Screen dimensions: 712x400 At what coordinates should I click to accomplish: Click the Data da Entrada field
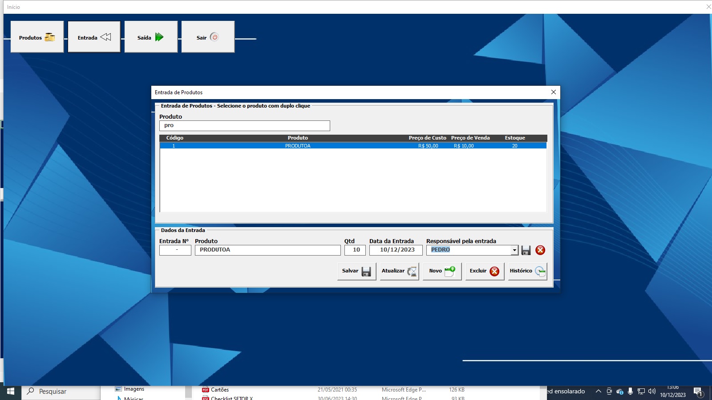[396, 250]
